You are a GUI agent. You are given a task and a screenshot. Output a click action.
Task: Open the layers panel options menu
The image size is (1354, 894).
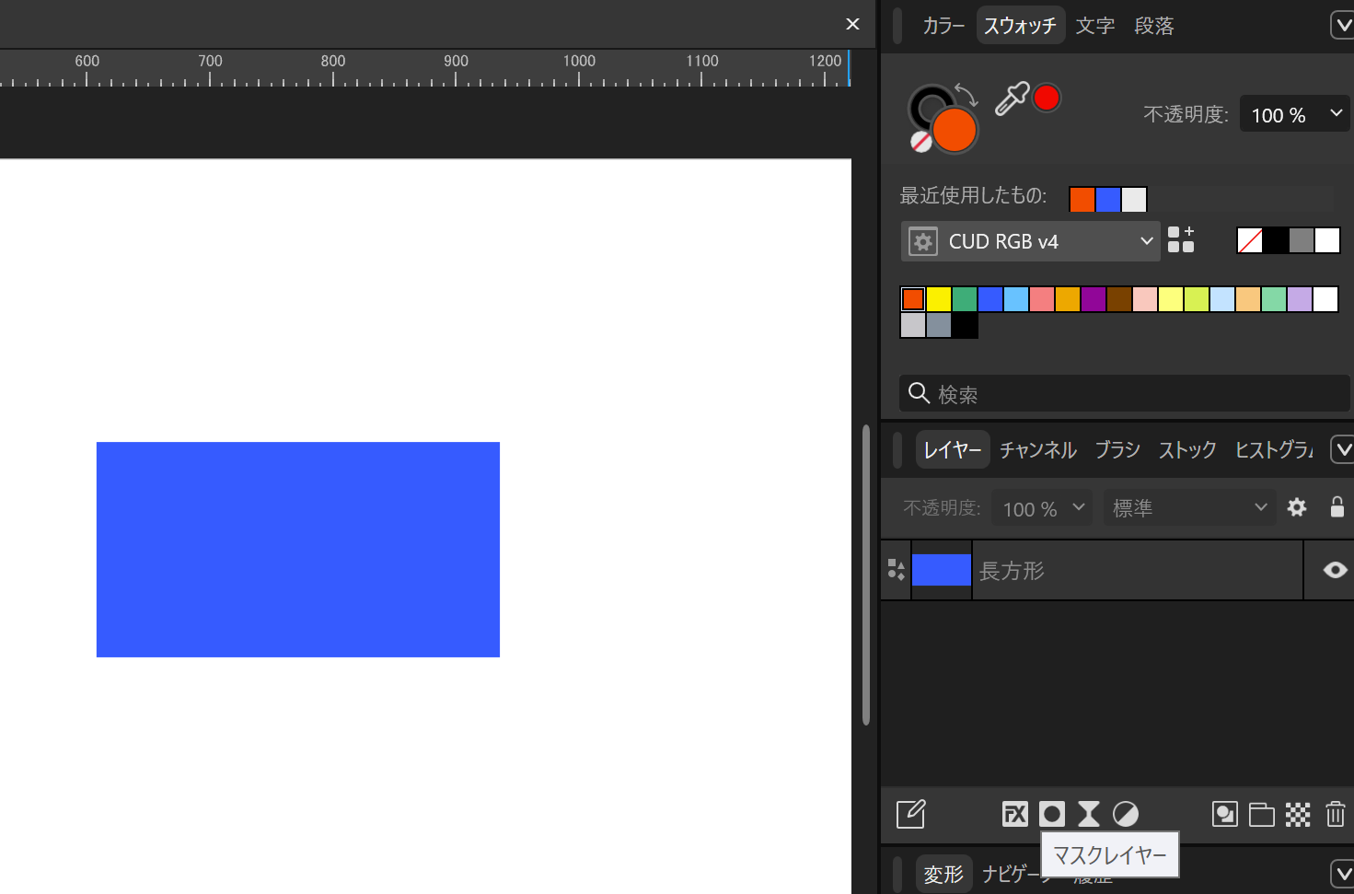tap(1343, 449)
